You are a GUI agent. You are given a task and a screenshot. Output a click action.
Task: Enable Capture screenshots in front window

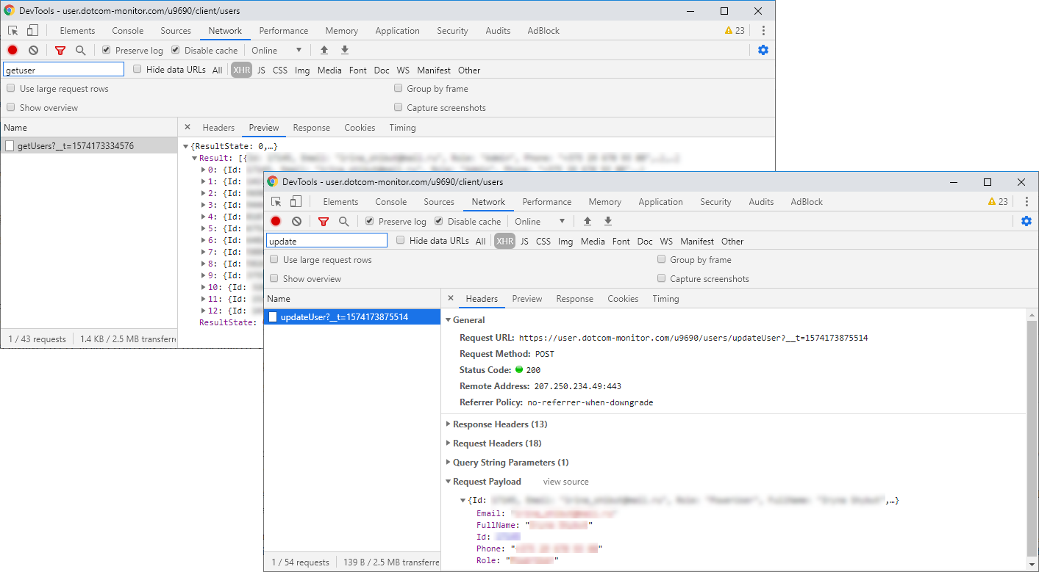pyautogui.click(x=663, y=278)
